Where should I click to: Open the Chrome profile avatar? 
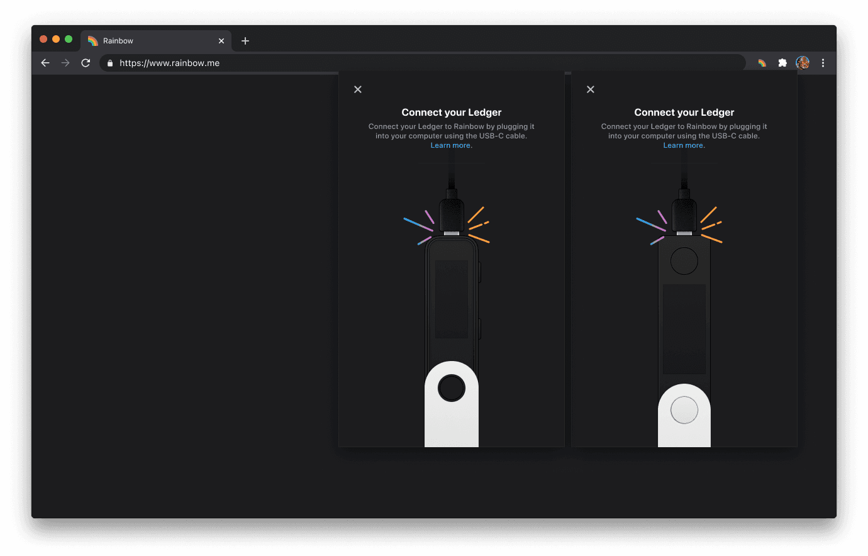point(803,63)
